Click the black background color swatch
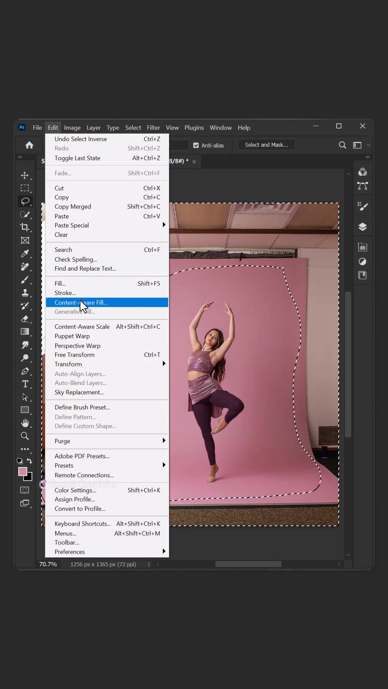The image size is (388, 689). [29, 478]
